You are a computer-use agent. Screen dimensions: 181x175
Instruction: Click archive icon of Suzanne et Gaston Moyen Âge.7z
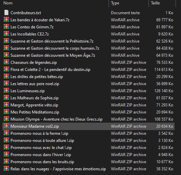(x=6, y=55)
